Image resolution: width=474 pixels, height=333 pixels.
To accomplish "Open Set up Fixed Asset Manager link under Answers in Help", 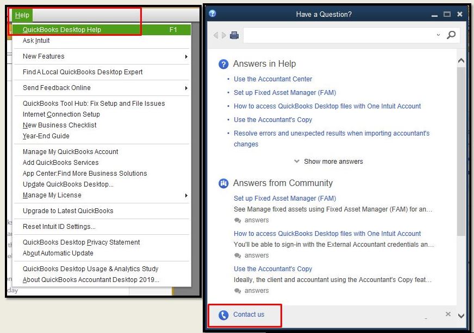I will pyautogui.click(x=285, y=93).
